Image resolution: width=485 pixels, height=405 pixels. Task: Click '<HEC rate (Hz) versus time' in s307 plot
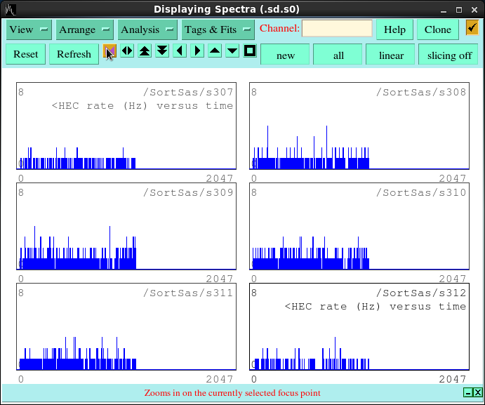pos(142,106)
